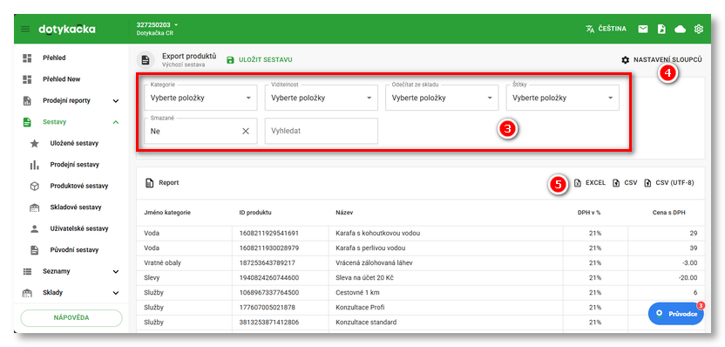Screen dimensions: 725x347
Task: Open Prodejní sestavy
Action: pos(74,165)
